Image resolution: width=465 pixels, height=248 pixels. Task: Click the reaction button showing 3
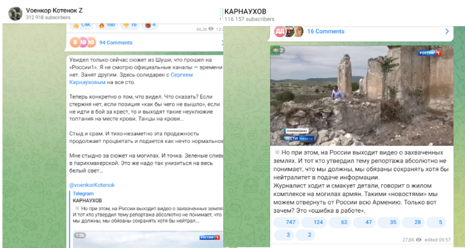click(x=284, y=234)
